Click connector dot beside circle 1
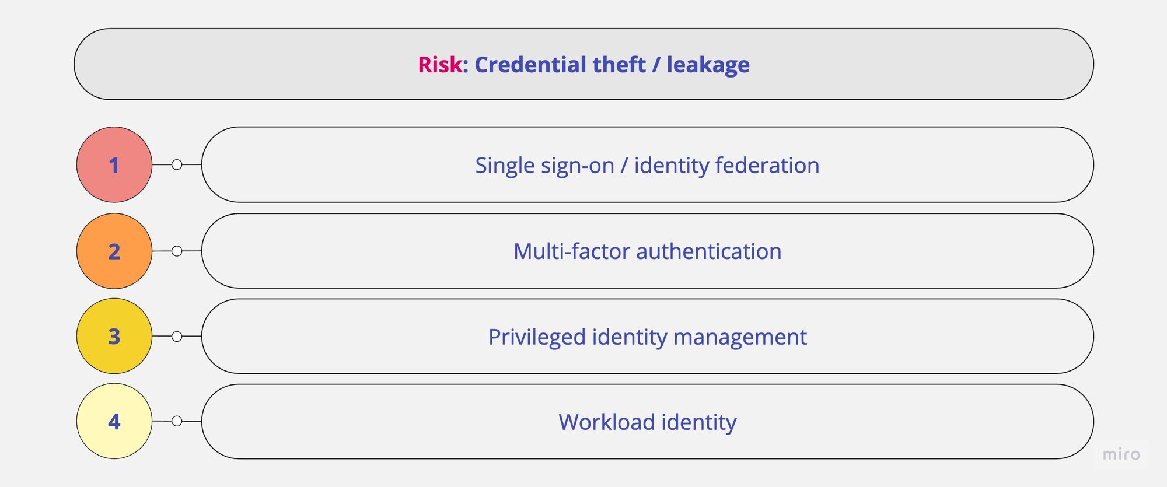The image size is (1167, 487). pos(177,165)
